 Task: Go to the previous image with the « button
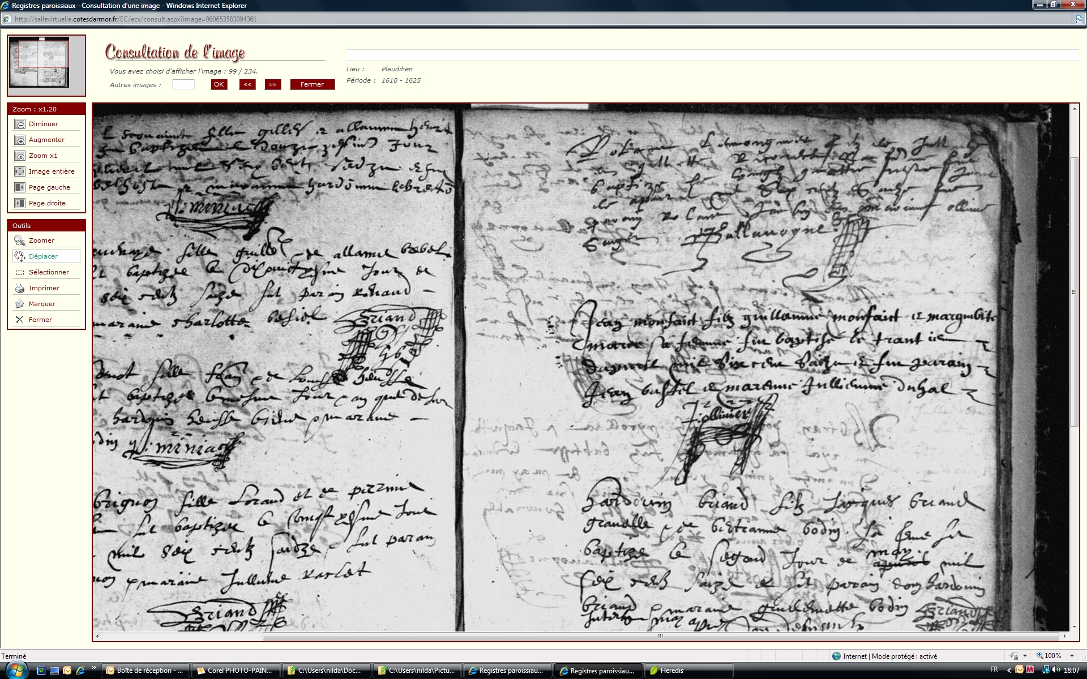(x=247, y=85)
